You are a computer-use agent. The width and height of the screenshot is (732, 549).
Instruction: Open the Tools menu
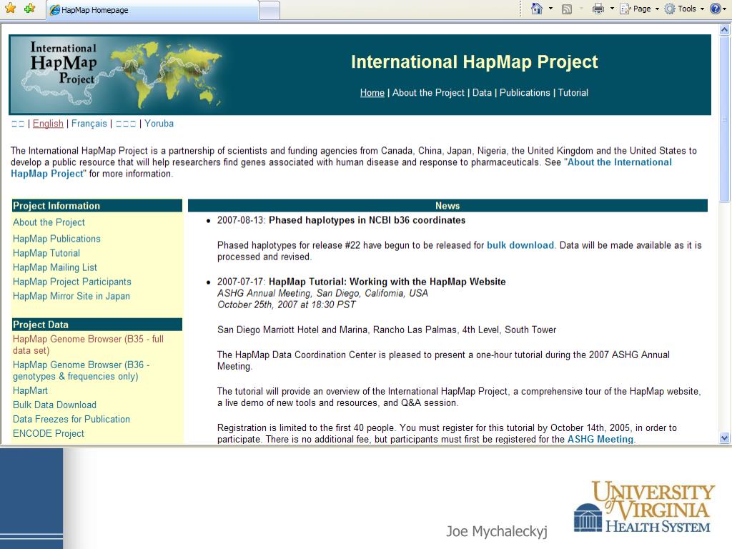coord(684,9)
